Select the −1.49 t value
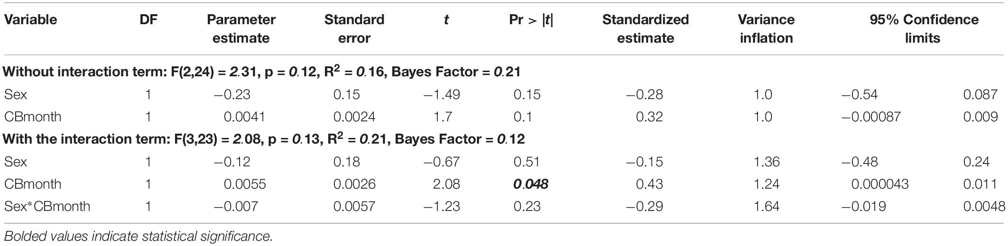This screenshot has height=246, width=1008. (x=442, y=94)
